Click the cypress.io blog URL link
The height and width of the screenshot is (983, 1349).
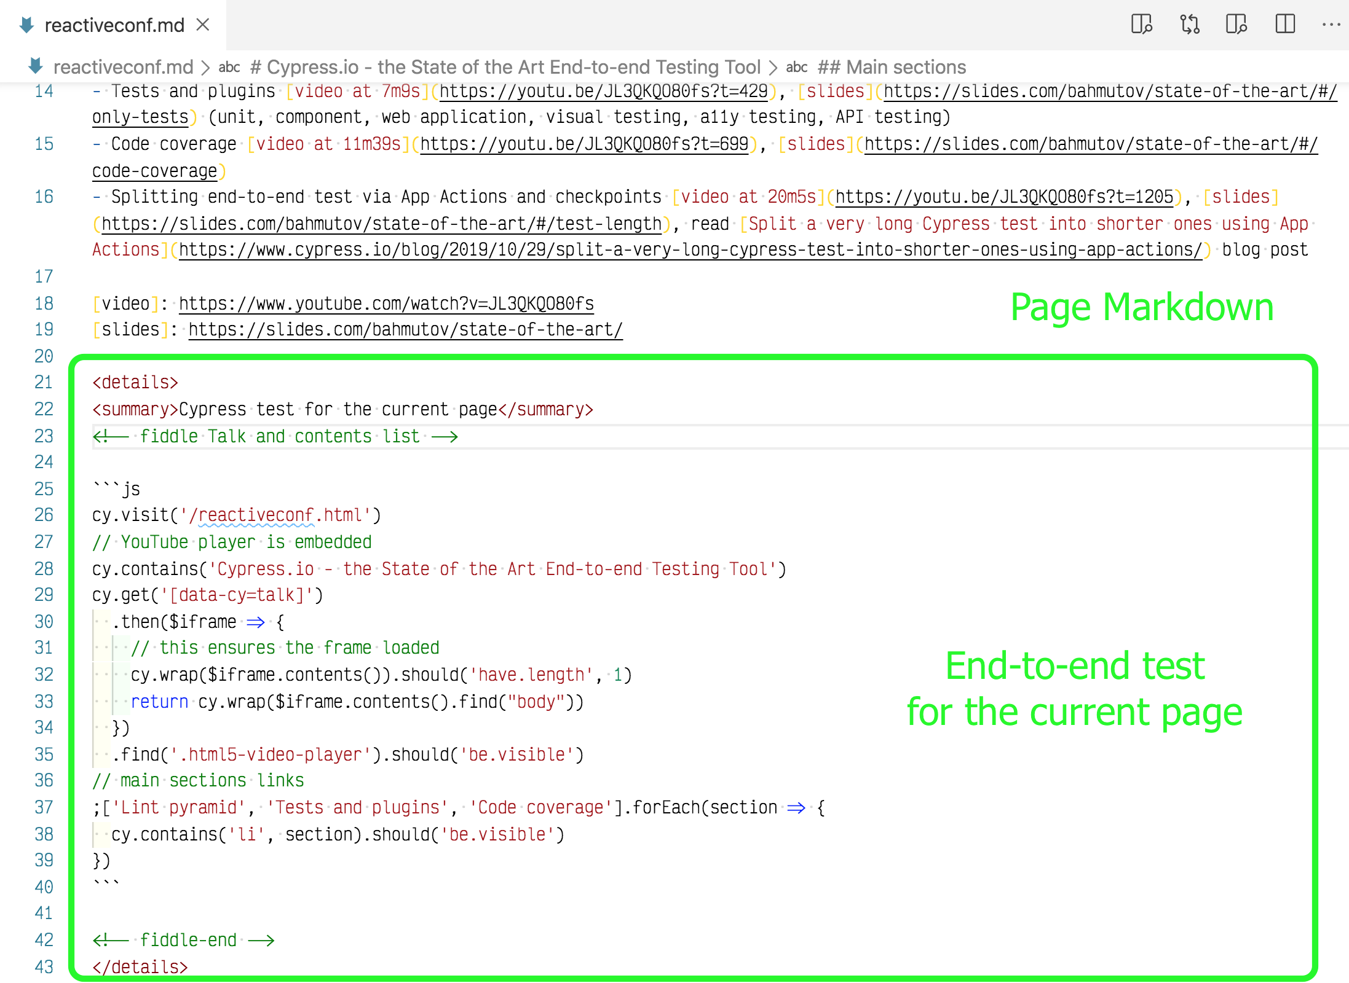point(690,250)
